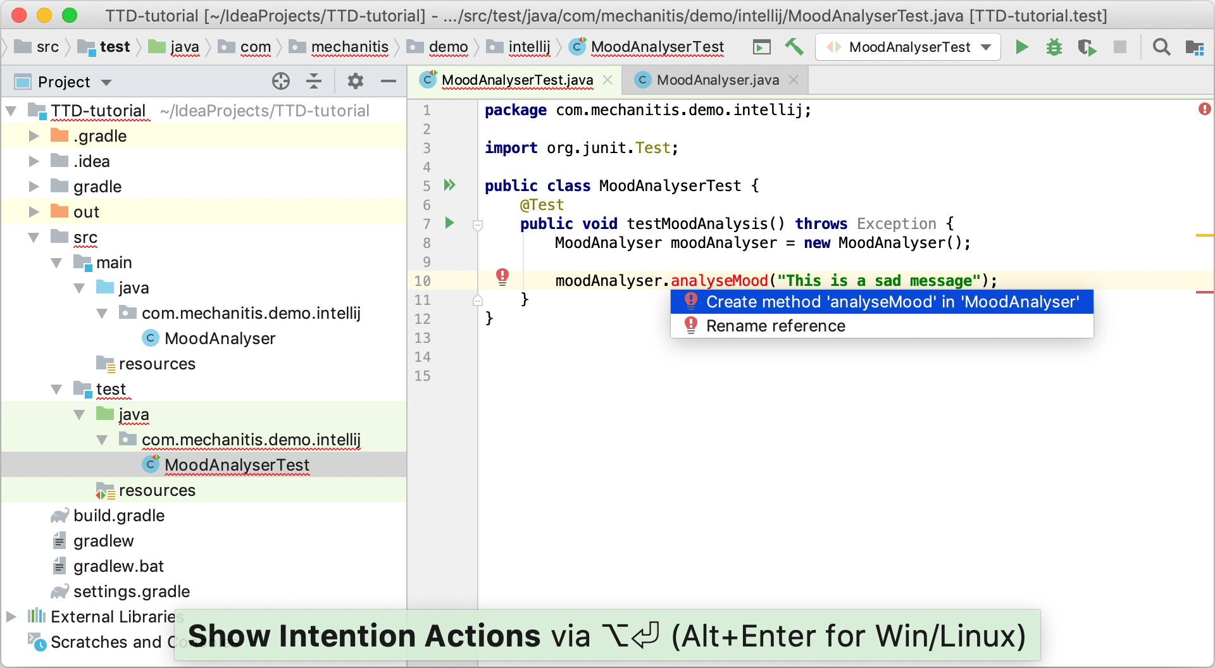Click red error bulb on line 10

click(502, 276)
